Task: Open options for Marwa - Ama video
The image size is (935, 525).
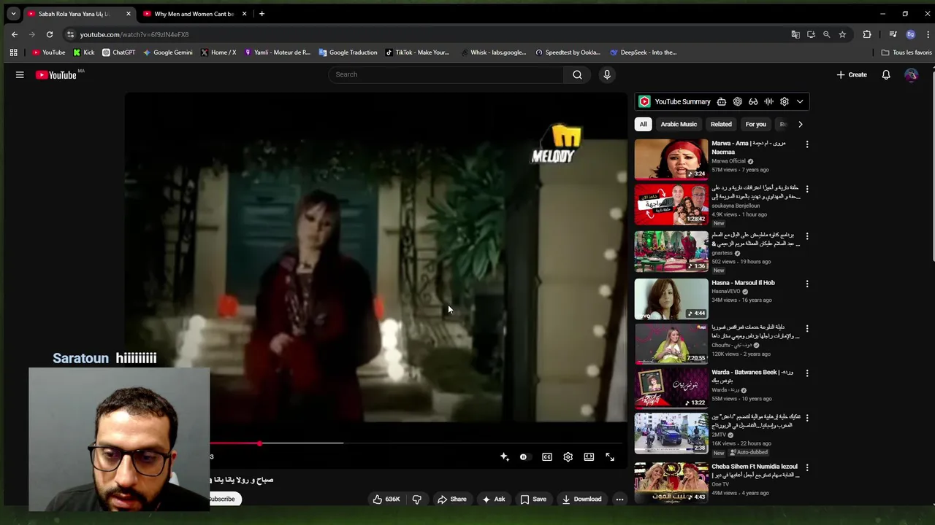Action: coord(807,144)
